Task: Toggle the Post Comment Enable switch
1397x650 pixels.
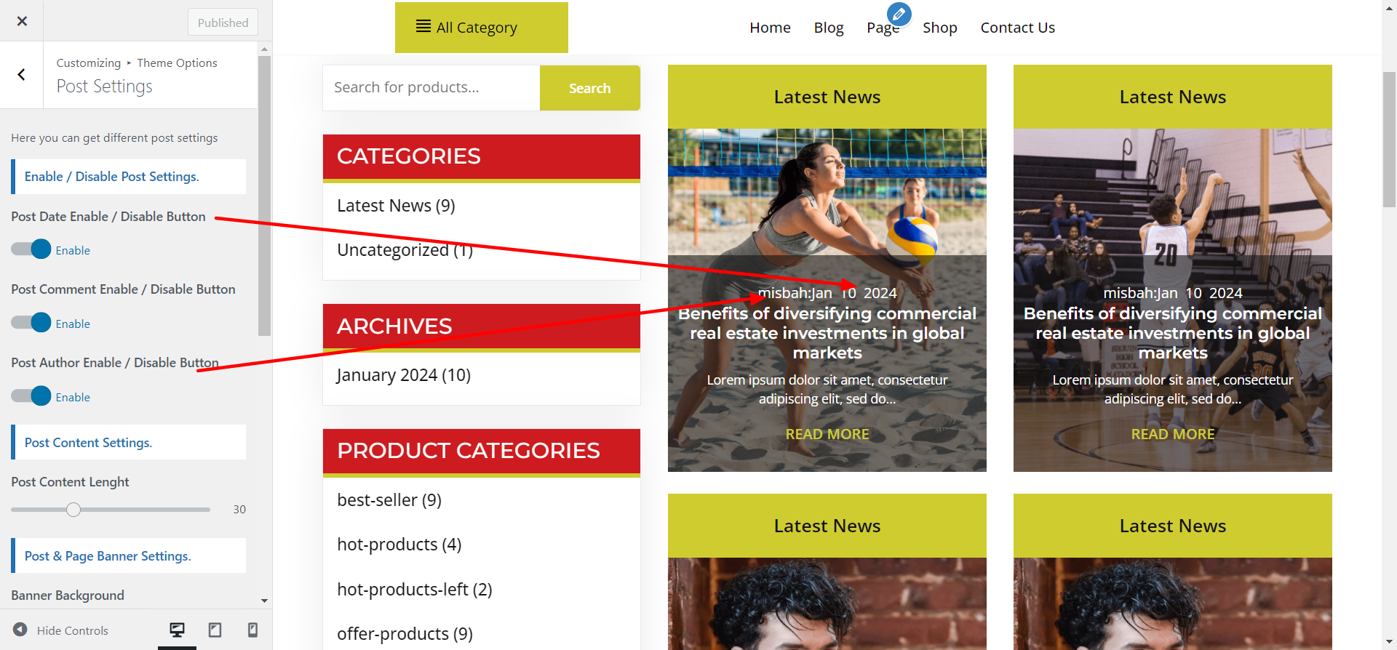Action: [x=31, y=323]
